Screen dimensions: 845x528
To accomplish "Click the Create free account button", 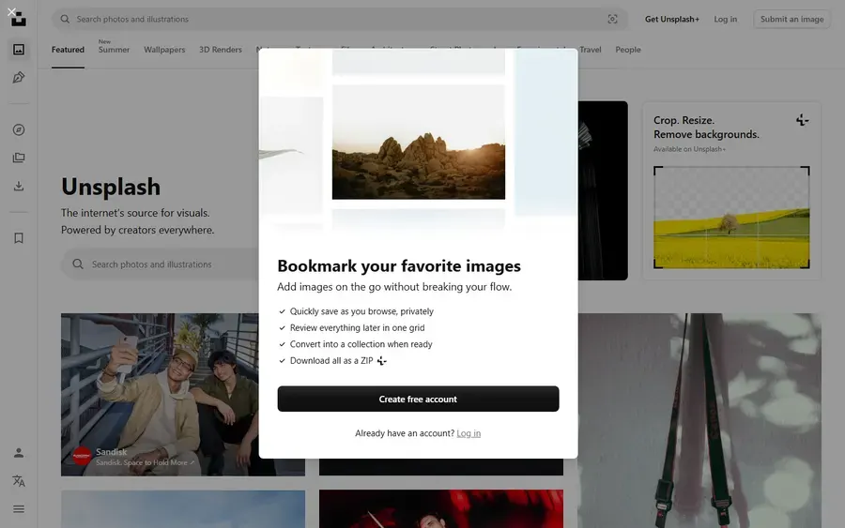I will (x=418, y=399).
